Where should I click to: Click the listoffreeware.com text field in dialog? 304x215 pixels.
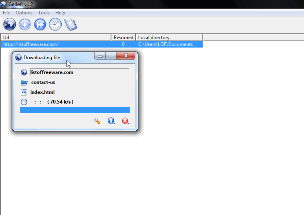pos(79,72)
